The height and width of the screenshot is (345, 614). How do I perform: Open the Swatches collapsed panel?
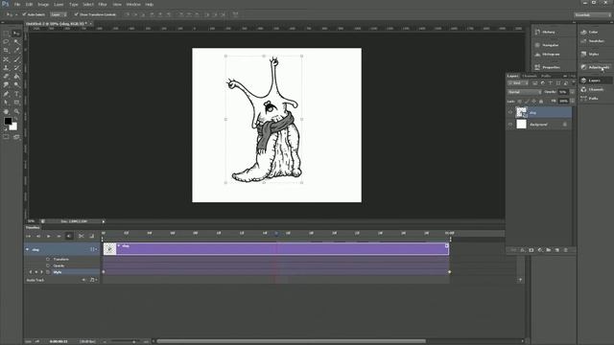point(593,41)
